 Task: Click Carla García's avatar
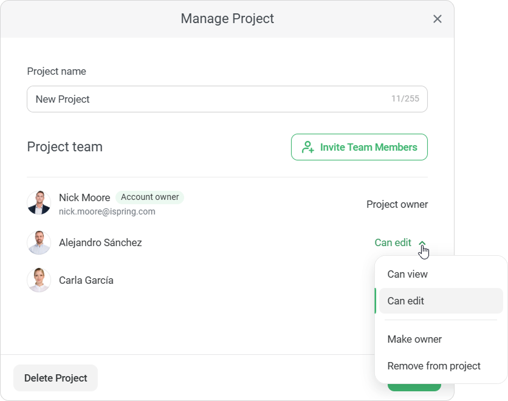pos(39,280)
